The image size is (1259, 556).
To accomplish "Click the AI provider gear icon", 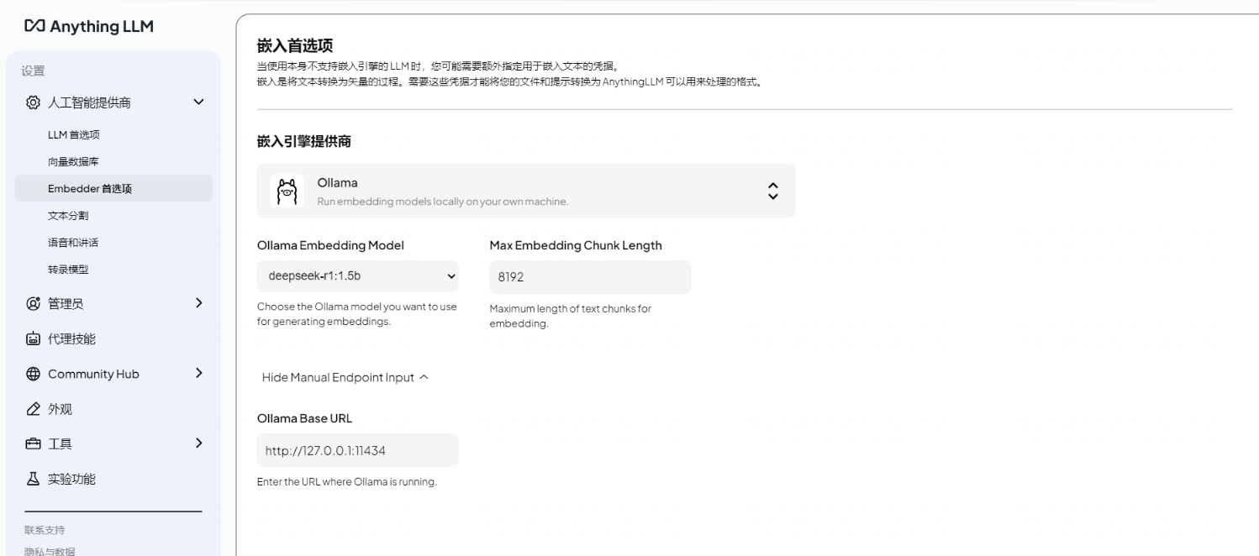I will click(33, 102).
